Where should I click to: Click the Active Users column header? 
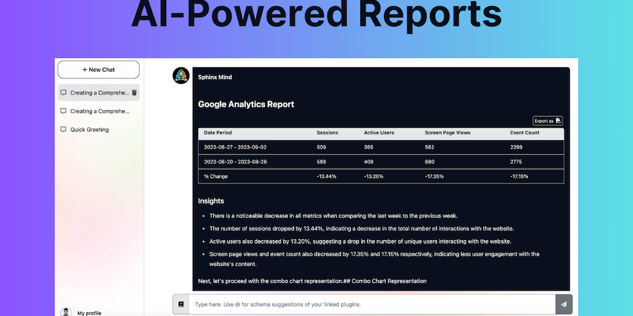tap(379, 133)
